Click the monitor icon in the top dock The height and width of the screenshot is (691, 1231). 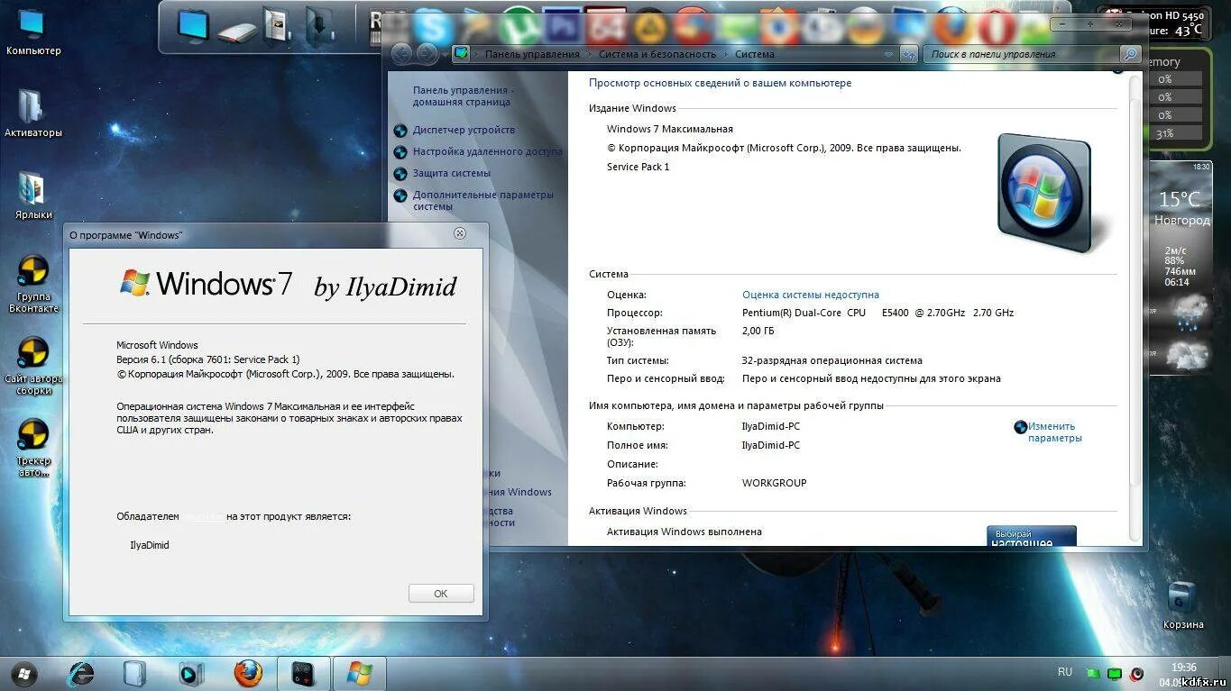click(193, 25)
